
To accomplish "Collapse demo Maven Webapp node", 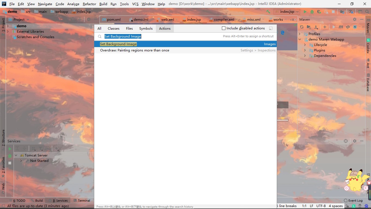I will pos(300,39).
